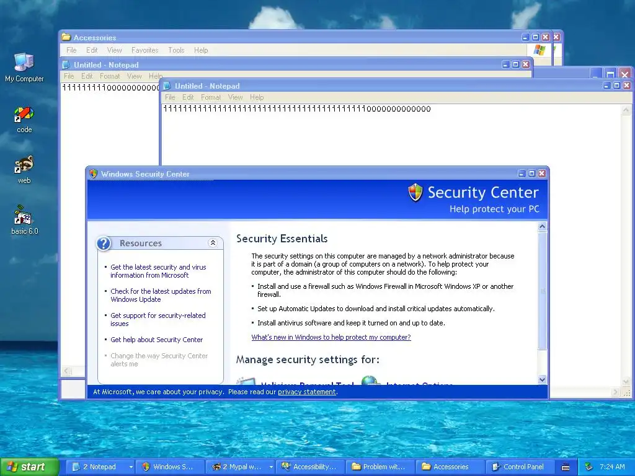Image resolution: width=635 pixels, height=476 pixels.
Task: Click Check for latest updates from Windows Update
Action: click(161, 296)
